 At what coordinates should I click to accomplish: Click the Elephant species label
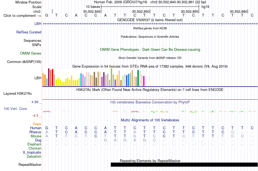click(34, 144)
